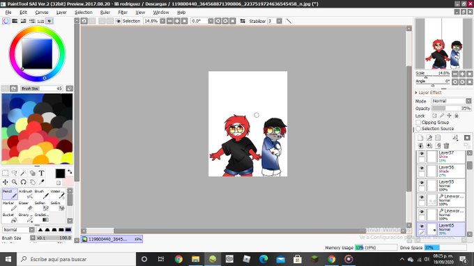Open File Explorer from the taskbar
474x266 pixels.
pos(195,259)
